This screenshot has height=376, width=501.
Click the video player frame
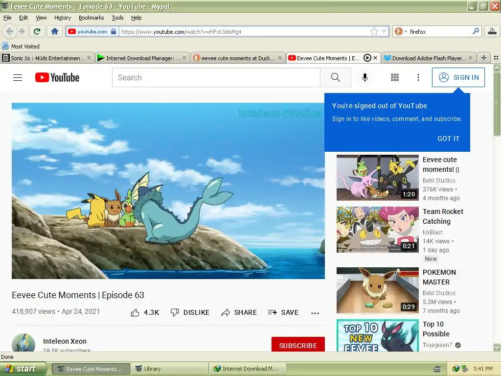tap(168, 191)
